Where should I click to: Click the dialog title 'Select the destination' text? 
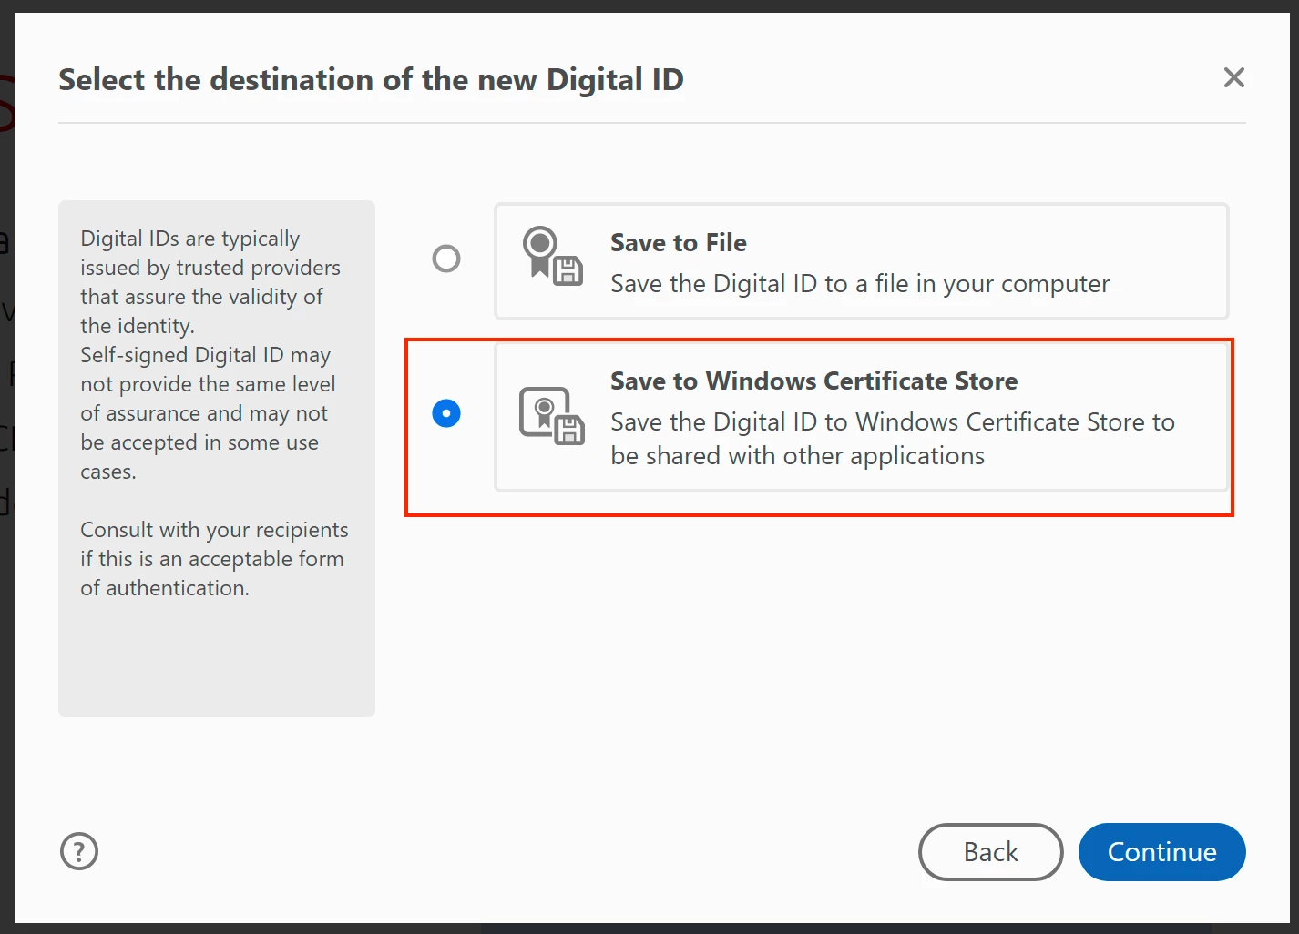click(371, 80)
